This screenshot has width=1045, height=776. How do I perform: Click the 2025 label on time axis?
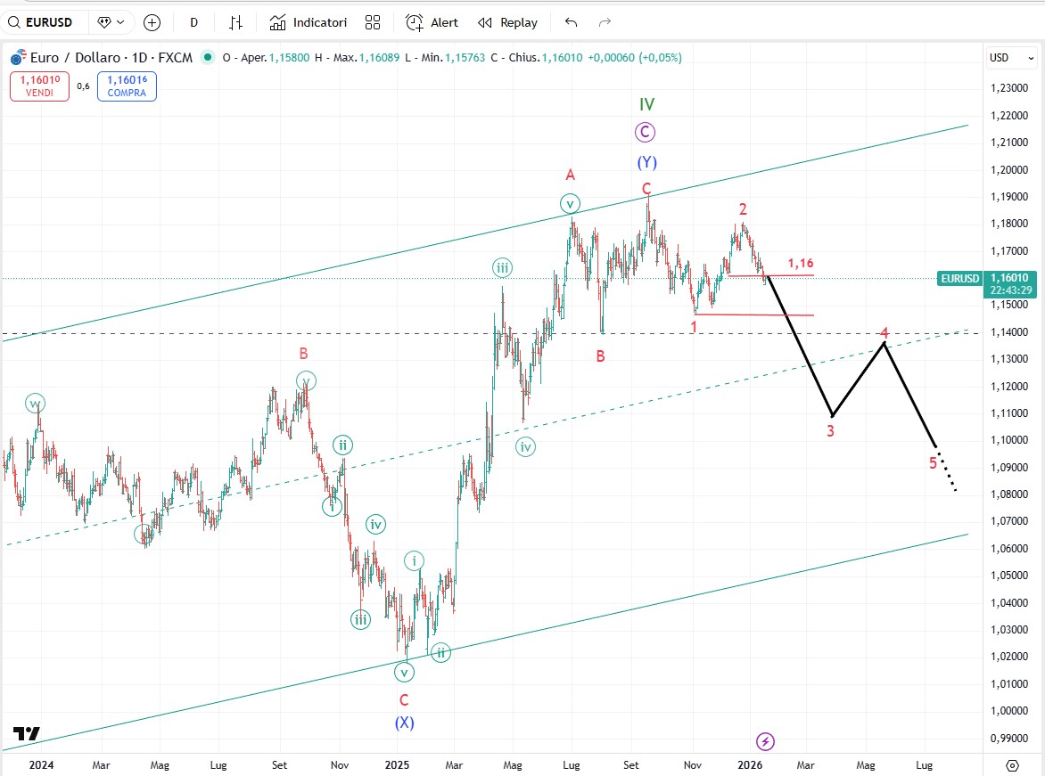pos(397,765)
